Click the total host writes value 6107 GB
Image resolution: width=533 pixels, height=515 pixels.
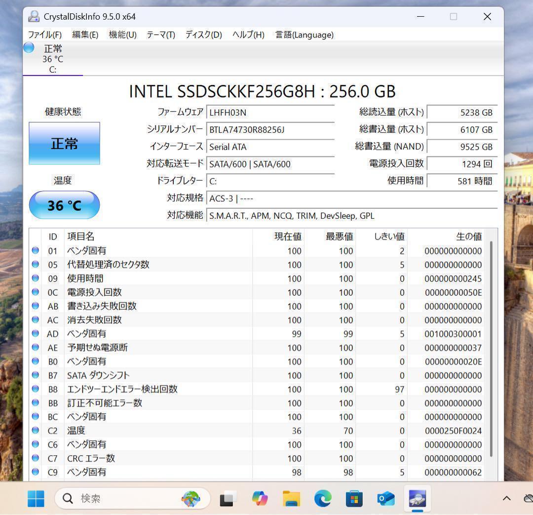click(462, 129)
